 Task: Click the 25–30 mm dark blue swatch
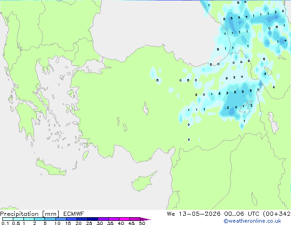coord(93,219)
